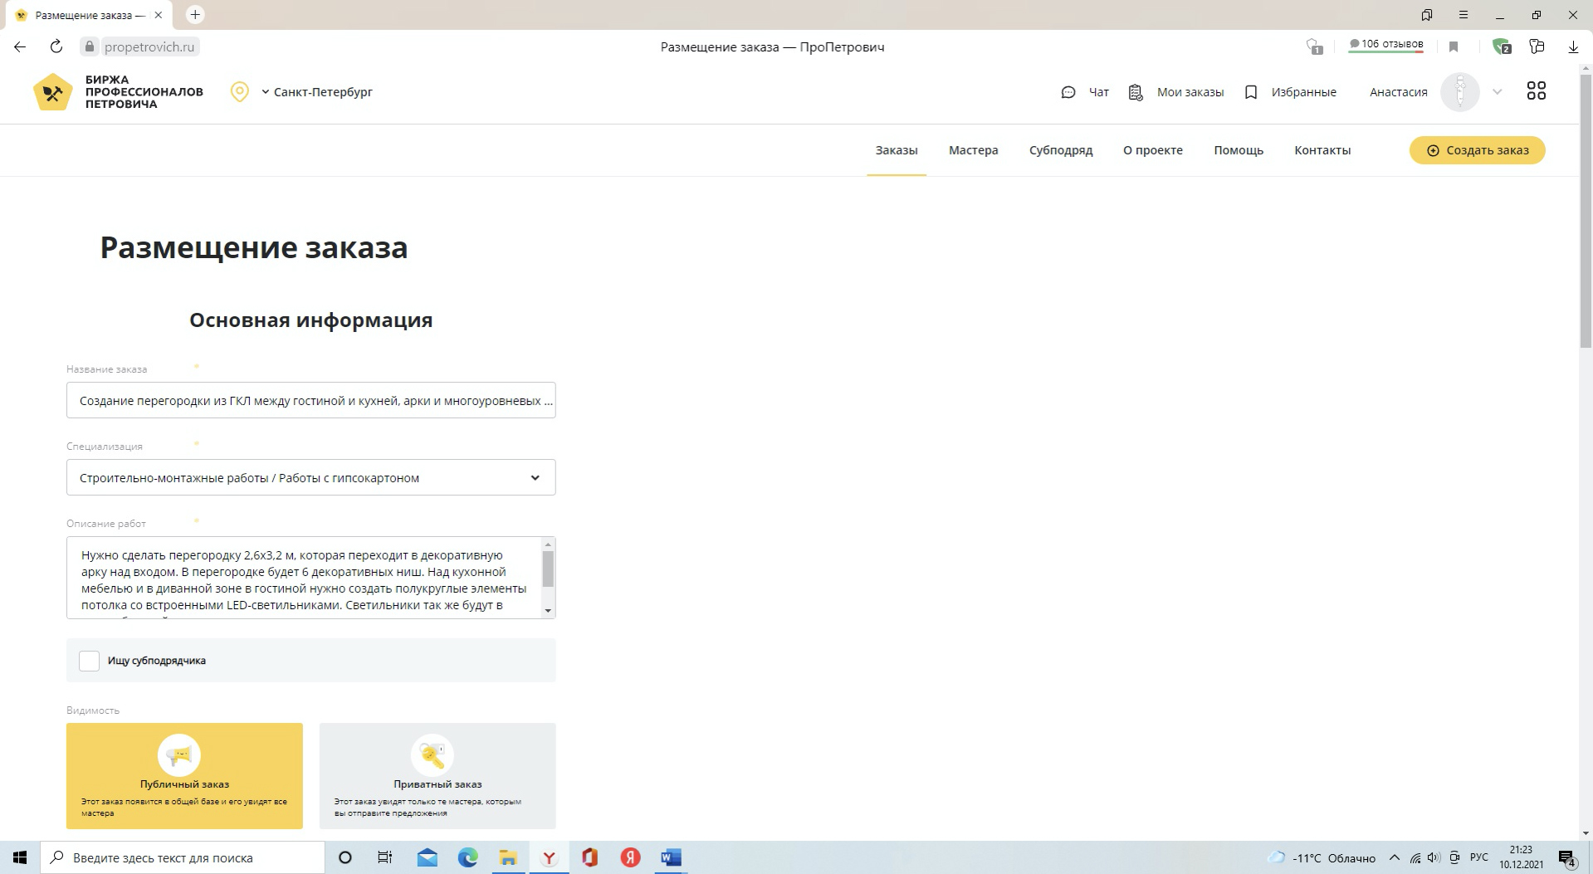Viewport: 1593px width, 874px height.
Task: Show hidden system tray icons
Action: (x=1395, y=857)
